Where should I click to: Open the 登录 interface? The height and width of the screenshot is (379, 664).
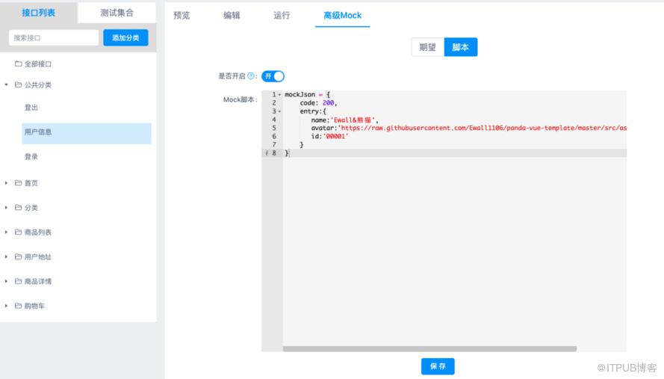pyautogui.click(x=31, y=157)
